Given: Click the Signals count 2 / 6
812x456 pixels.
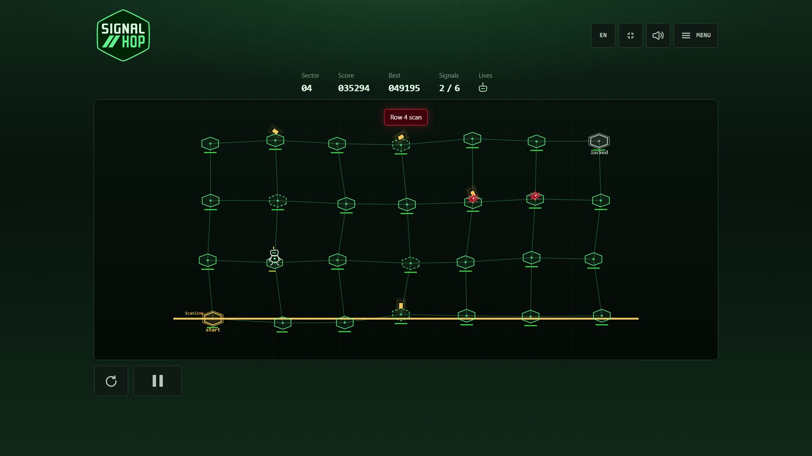Looking at the screenshot, I should (449, 88).
